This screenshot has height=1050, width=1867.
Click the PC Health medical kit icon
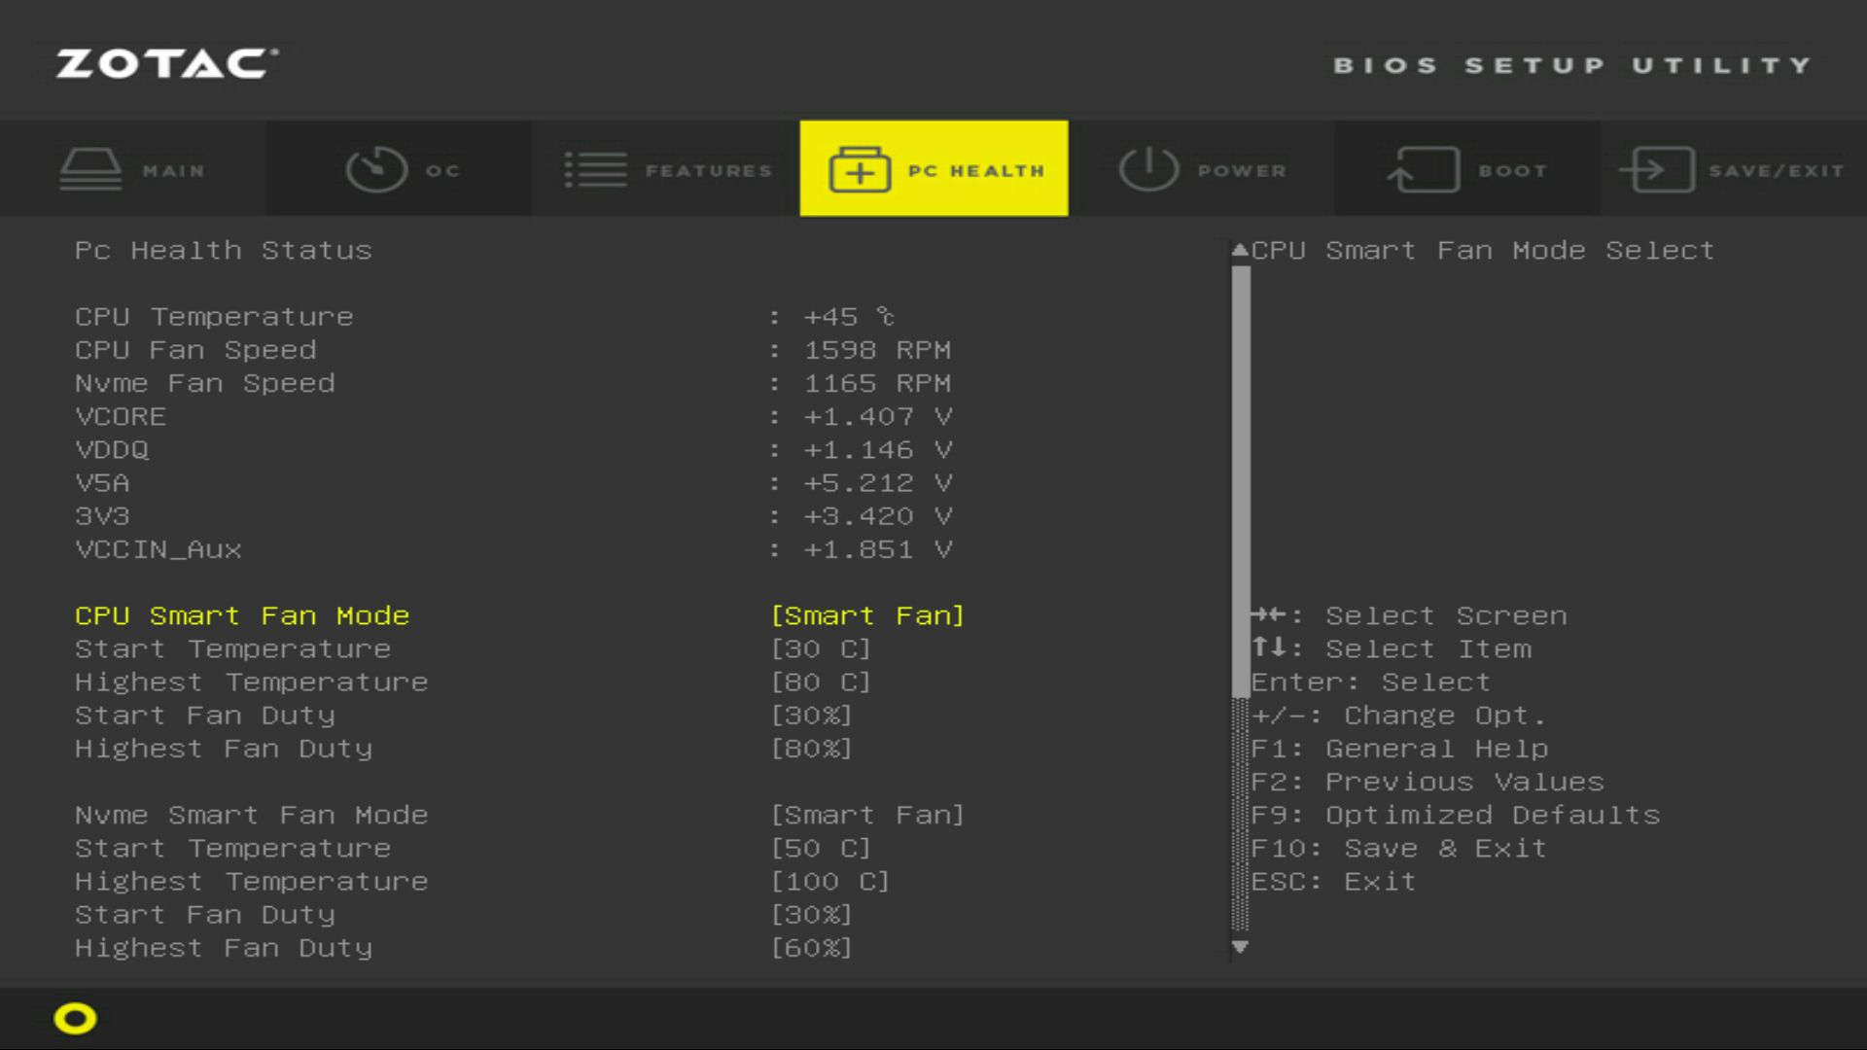coord(859,170)
